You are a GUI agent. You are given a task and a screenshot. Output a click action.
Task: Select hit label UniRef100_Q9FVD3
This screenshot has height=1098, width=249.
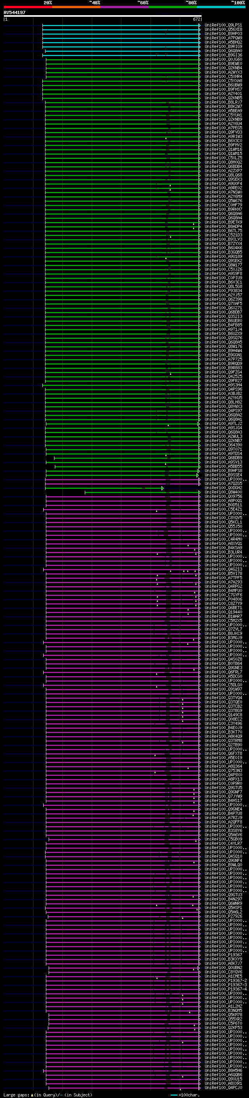click(x=223, y=132)
